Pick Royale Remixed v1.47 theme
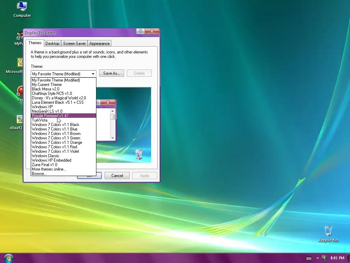 tap(63, 116)
